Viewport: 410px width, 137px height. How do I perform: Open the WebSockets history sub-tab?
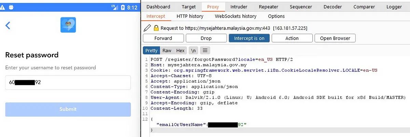coord(235,16)
